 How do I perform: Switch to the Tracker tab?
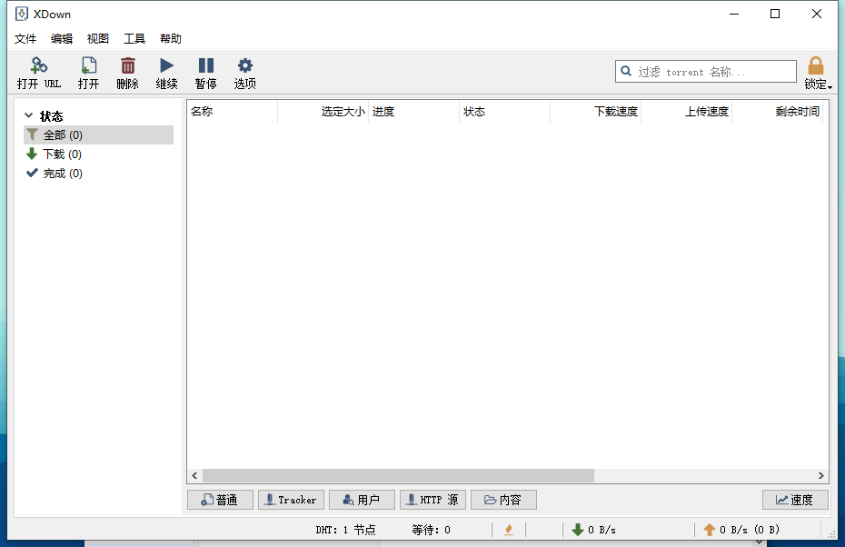tap(291, 499)
